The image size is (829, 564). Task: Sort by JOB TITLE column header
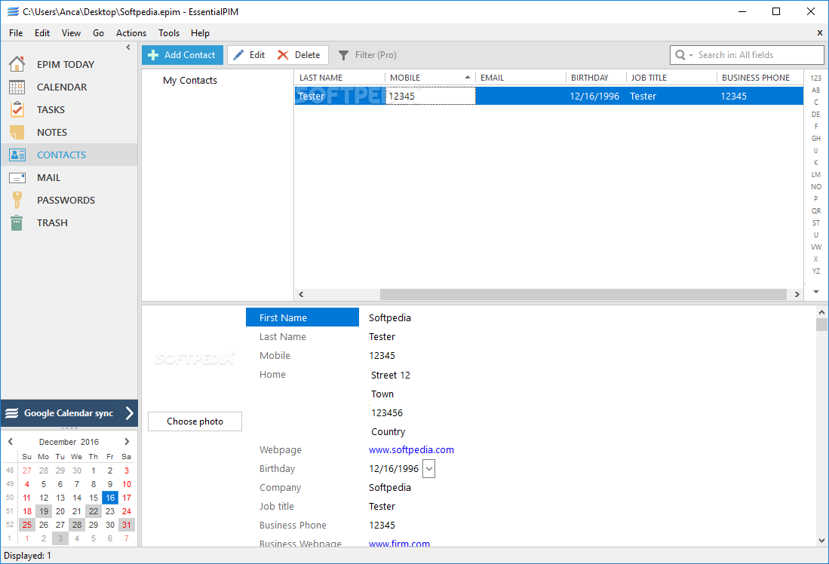(x=671, y=78)
